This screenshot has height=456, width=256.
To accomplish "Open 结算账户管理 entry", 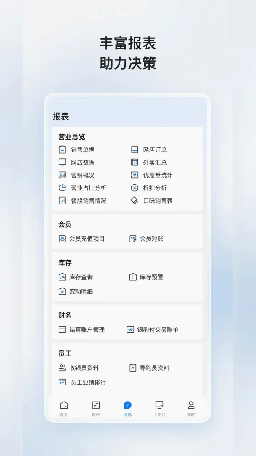I will (82, 329).
